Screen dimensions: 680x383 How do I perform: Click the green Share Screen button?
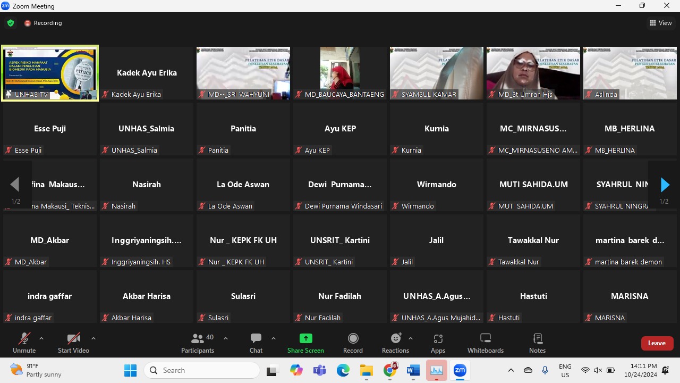[x=305, y=343]
